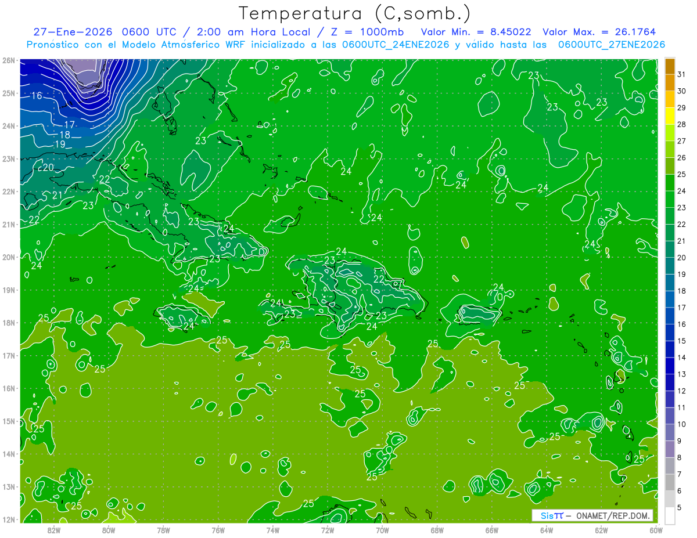Click the '64W' longitude axis label
The height and width of the screenshot is (538, 697).
tap(547, 529)
